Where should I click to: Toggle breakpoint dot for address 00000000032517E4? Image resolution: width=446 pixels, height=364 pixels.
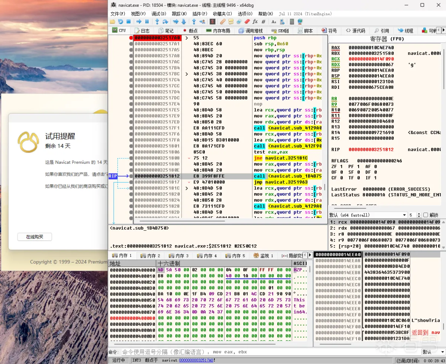click(131, 104)
